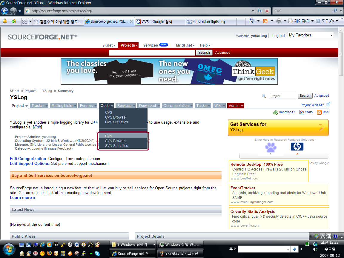Click the Home icon in the command bar
The width and height of the screenshot is (344, 258).
252,21
